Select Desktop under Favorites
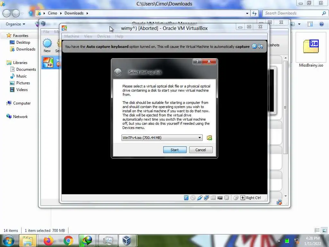329x247 pixels. point(23,42)
